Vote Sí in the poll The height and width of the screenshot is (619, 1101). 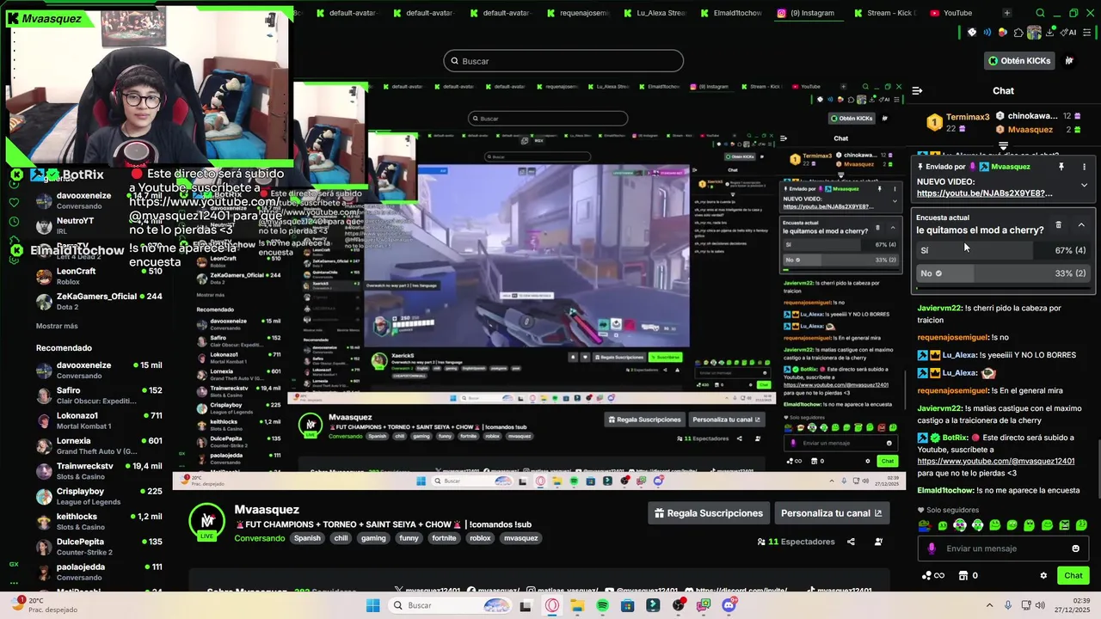(1003, 250)
